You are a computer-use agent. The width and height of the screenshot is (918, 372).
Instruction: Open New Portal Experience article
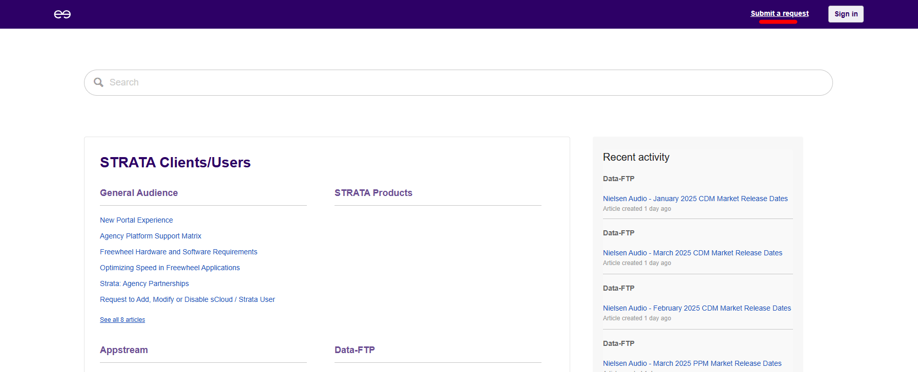(136, 220)
